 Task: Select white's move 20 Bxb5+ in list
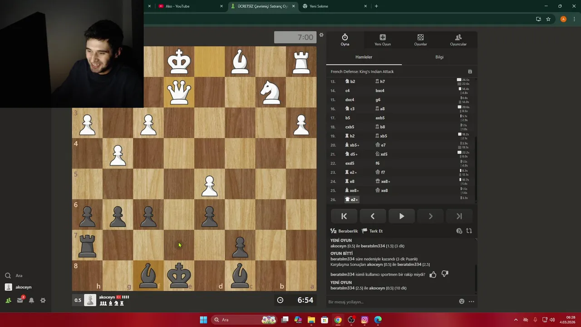(352, 145)
